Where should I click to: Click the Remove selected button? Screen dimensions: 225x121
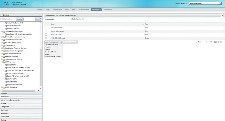[x=70, y=42]
